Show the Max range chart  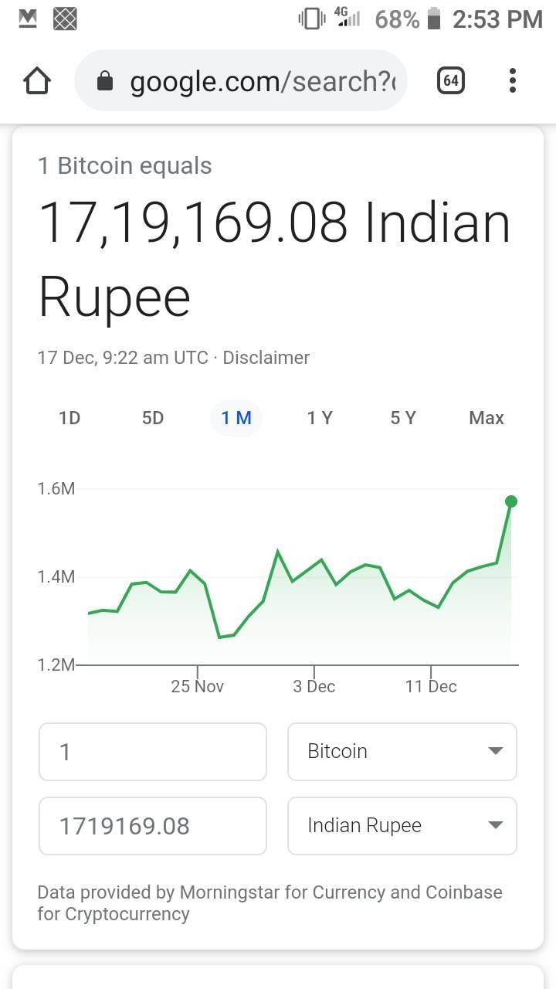click(x=486, y=418)
